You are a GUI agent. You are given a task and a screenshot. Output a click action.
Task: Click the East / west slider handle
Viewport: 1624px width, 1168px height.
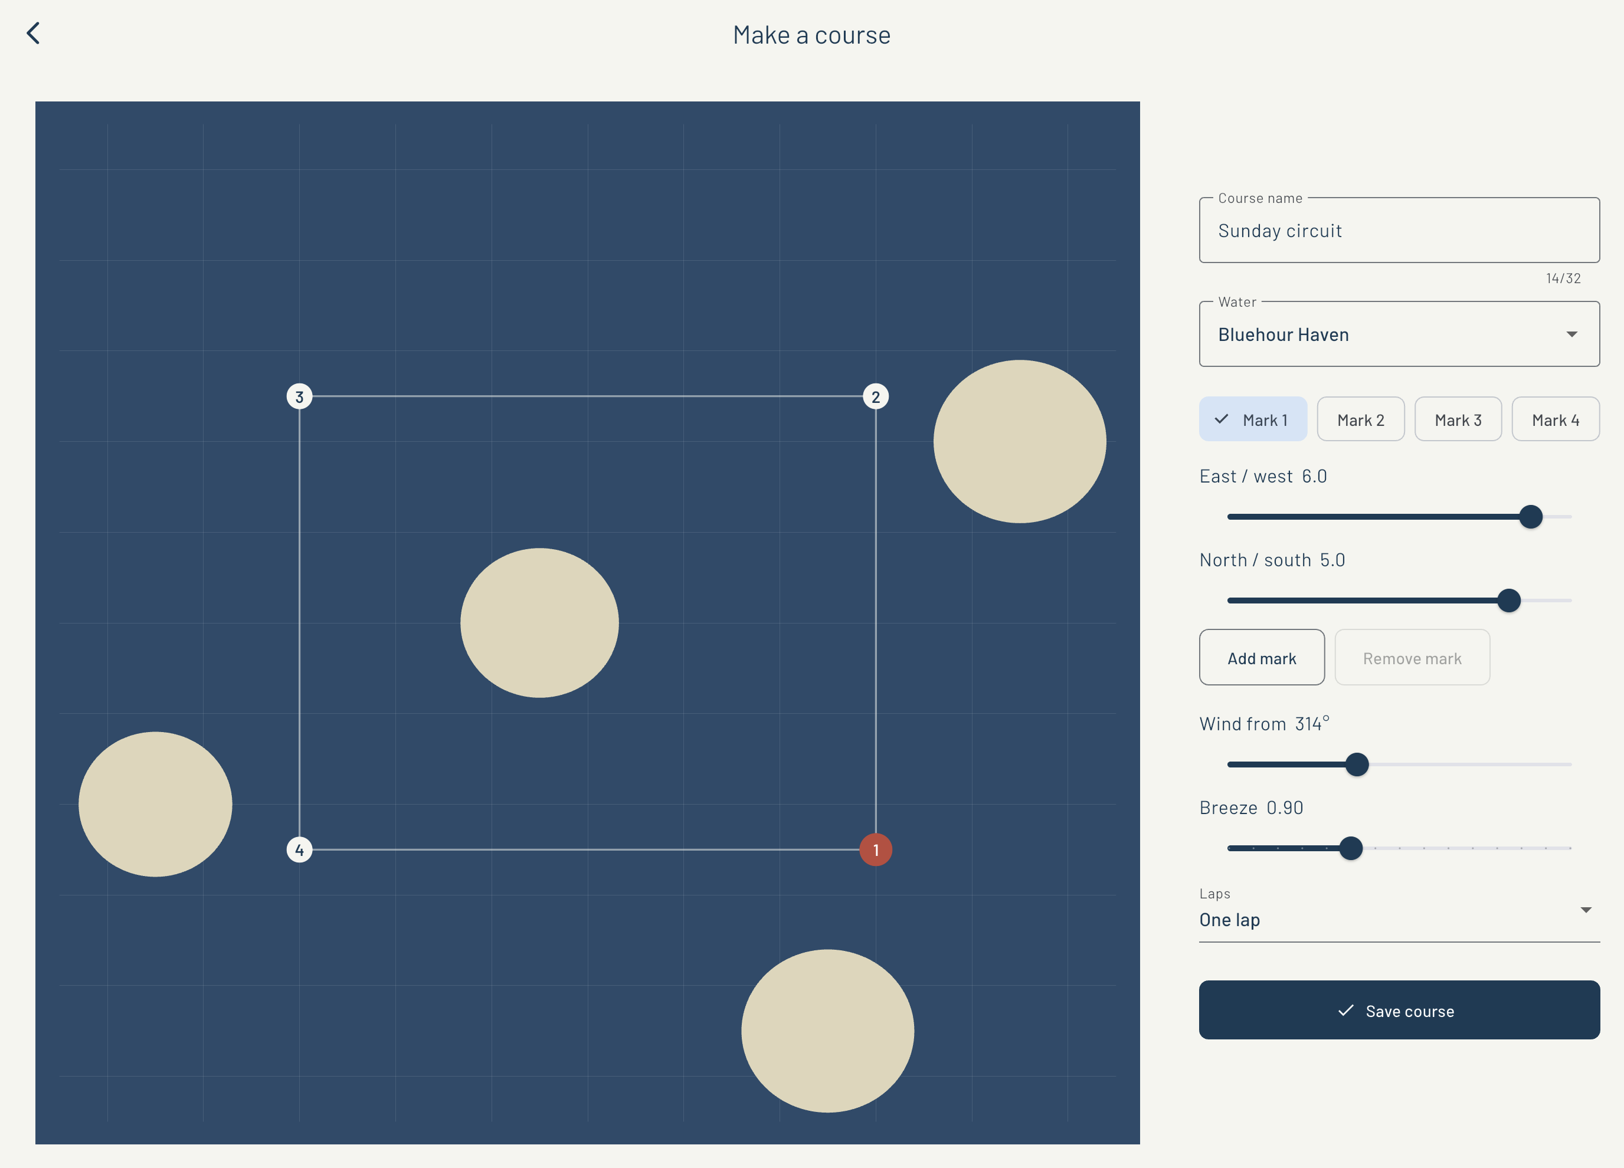1530,517
